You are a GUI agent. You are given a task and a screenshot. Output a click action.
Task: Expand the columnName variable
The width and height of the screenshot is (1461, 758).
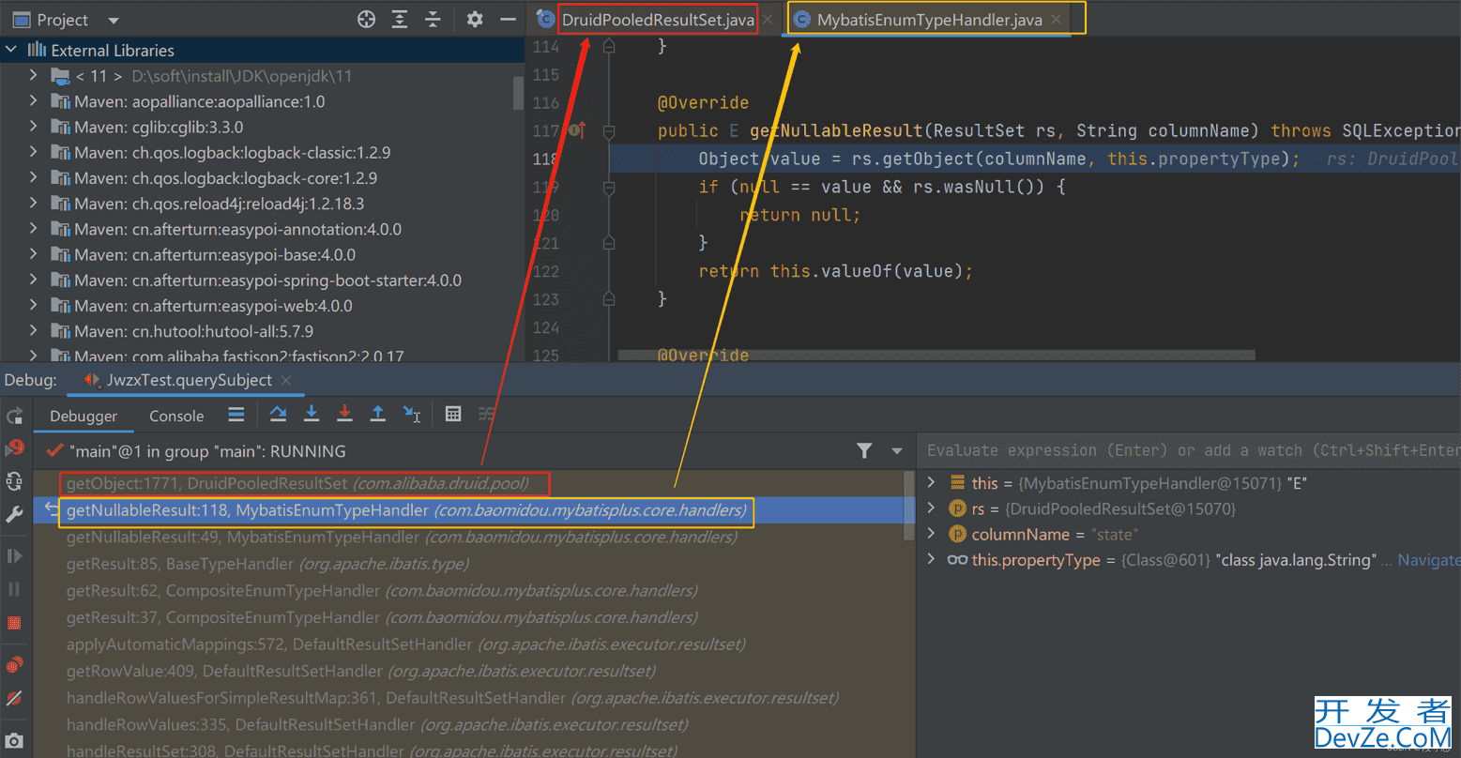point(931,533)
